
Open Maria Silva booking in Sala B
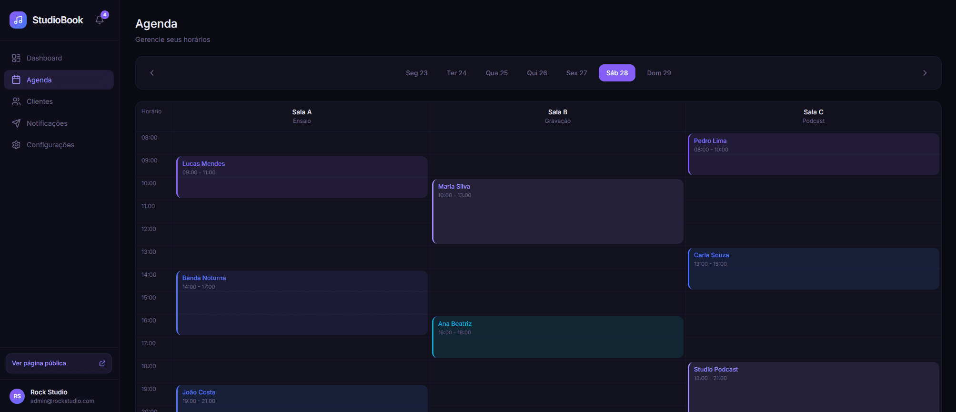[557, 211]
